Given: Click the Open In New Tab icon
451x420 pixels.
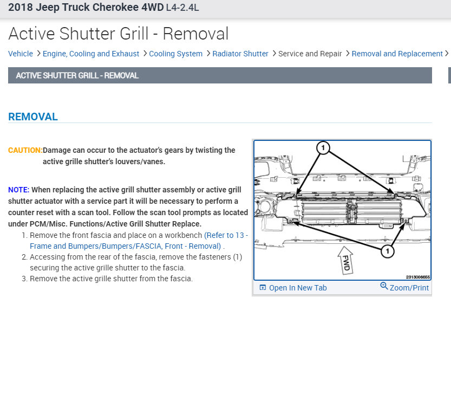Looking at the screenshot, I should tap(263, 287).
